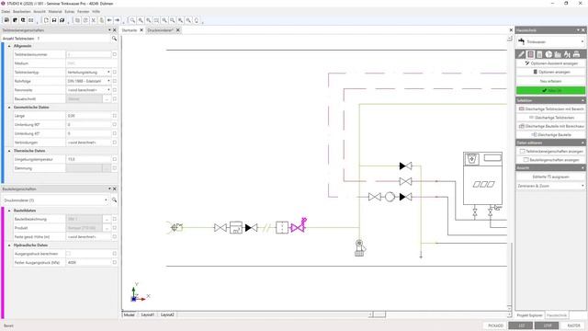Click the search icon in Teilstreckeneigenschaften panel
The height and width of the screenshot is (331, 588).
pyautogui.click(x=114, y=39)
